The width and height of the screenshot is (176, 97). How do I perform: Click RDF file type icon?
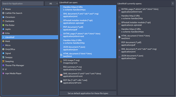pyautogui.click(x=61, y=81)
